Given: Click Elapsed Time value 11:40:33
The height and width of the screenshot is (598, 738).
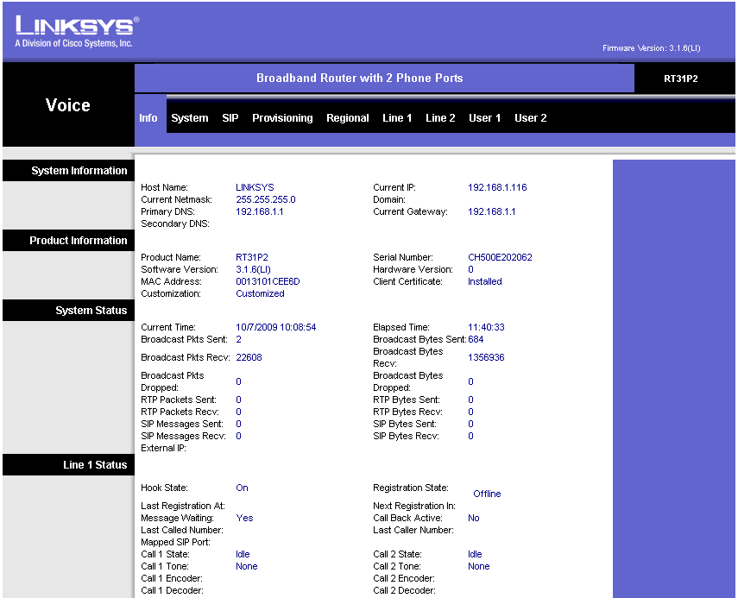Looking at the screenshot, I should [486, 327].
